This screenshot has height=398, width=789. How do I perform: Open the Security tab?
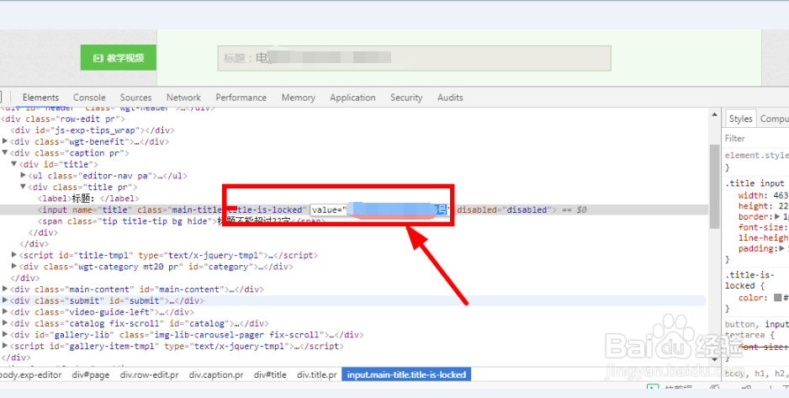406,98
